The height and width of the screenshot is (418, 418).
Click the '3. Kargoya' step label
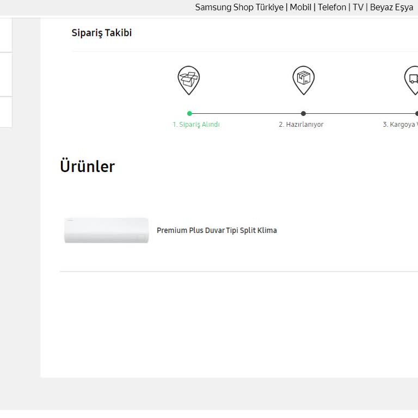400,125
